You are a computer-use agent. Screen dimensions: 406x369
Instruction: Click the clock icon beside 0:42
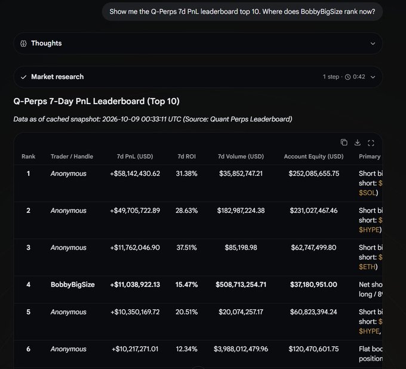[347, 77]
